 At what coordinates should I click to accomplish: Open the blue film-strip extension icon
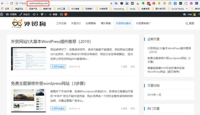[x=127, y=3]
